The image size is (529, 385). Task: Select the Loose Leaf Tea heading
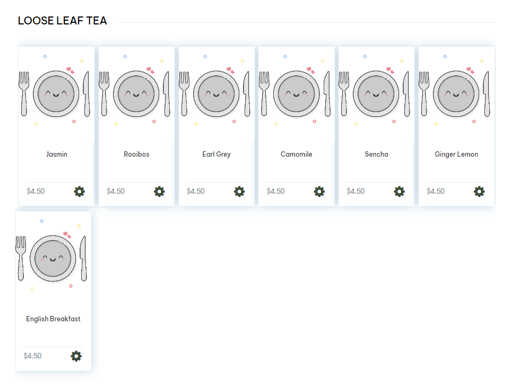click(62, 21)
